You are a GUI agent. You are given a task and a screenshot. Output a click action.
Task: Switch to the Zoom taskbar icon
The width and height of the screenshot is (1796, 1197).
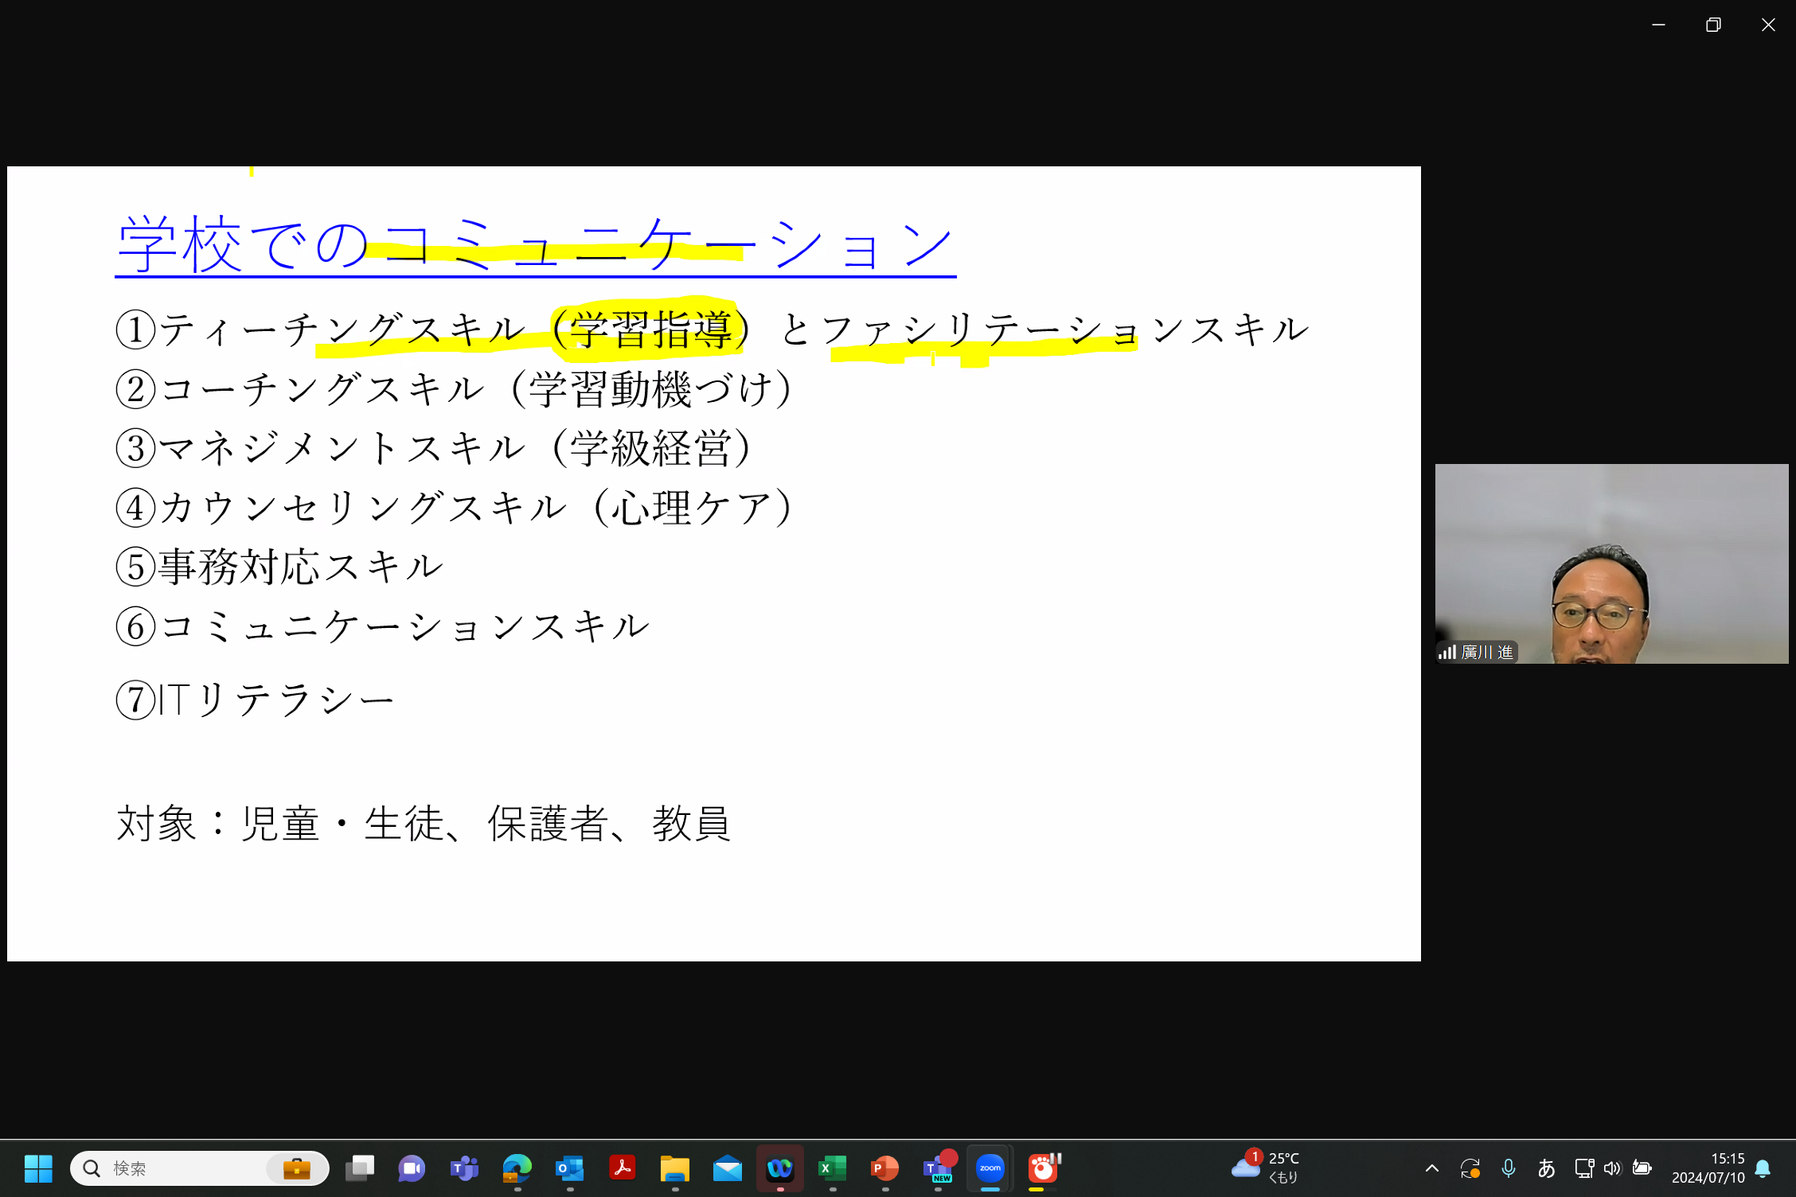point(990,1168)
